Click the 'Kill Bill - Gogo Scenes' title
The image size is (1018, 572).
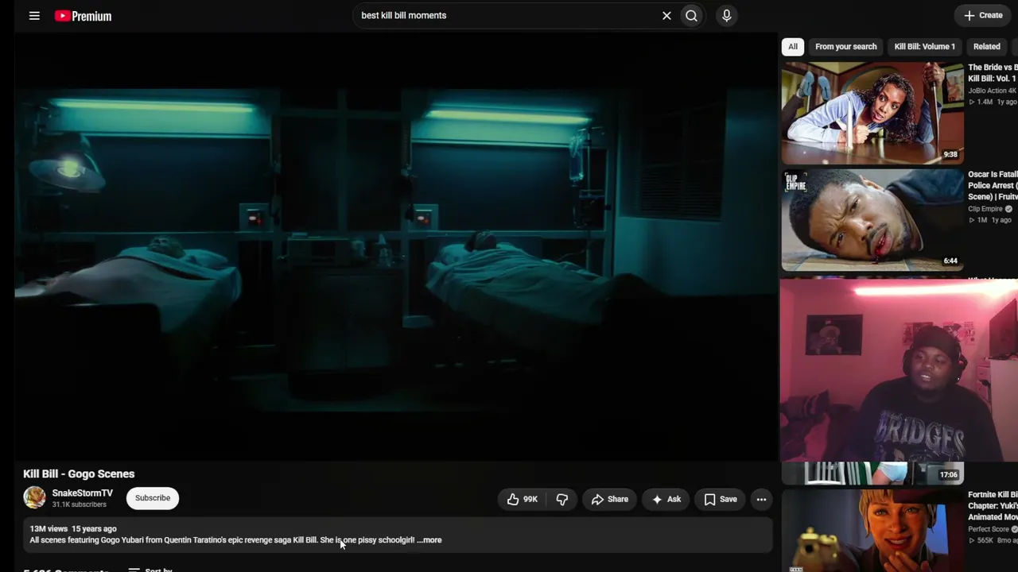pyautogui.click(x=79, y=474)
